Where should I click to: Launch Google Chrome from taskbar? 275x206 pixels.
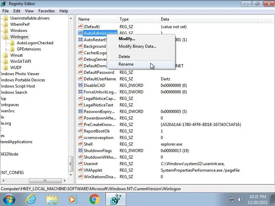94,199
